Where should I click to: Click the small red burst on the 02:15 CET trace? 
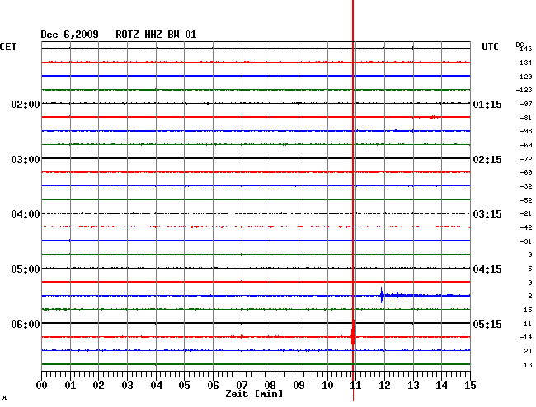pyautogui.click(x=434, y=117)
